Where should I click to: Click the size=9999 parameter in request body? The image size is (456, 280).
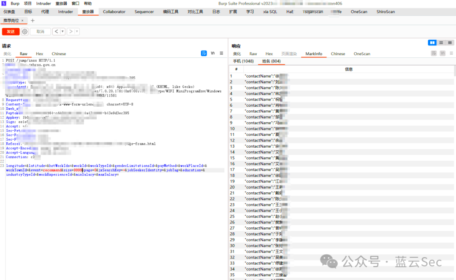[73, 170]
